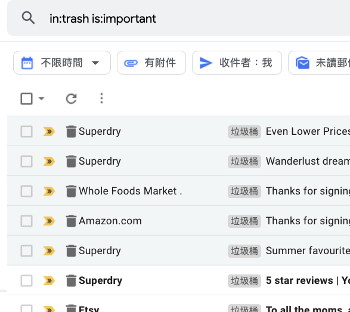Open the 不限時間 date filter dropdown
Screen dimensions: 350x312
[x=62, y=63]
